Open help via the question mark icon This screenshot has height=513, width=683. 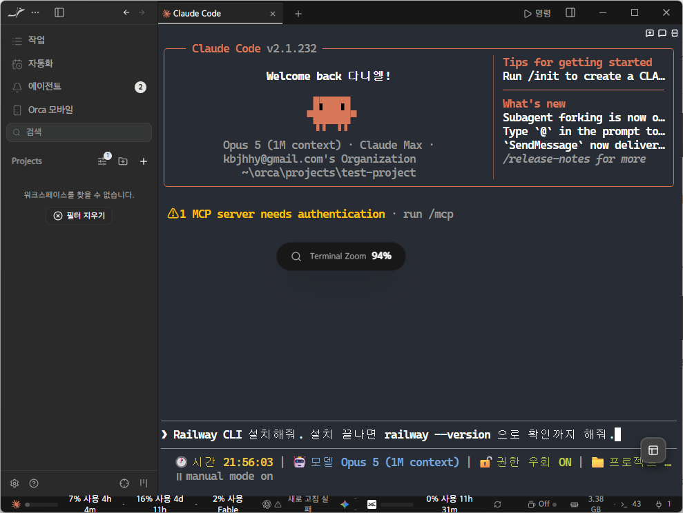coord(34,483)
